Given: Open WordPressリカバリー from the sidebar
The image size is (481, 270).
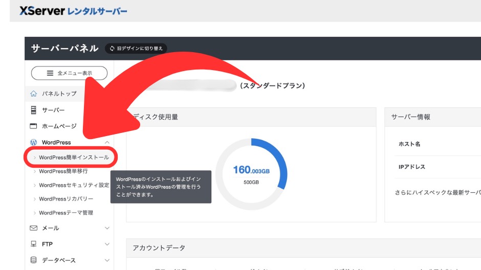Looking at the screenshot, I should coord(66,199).
